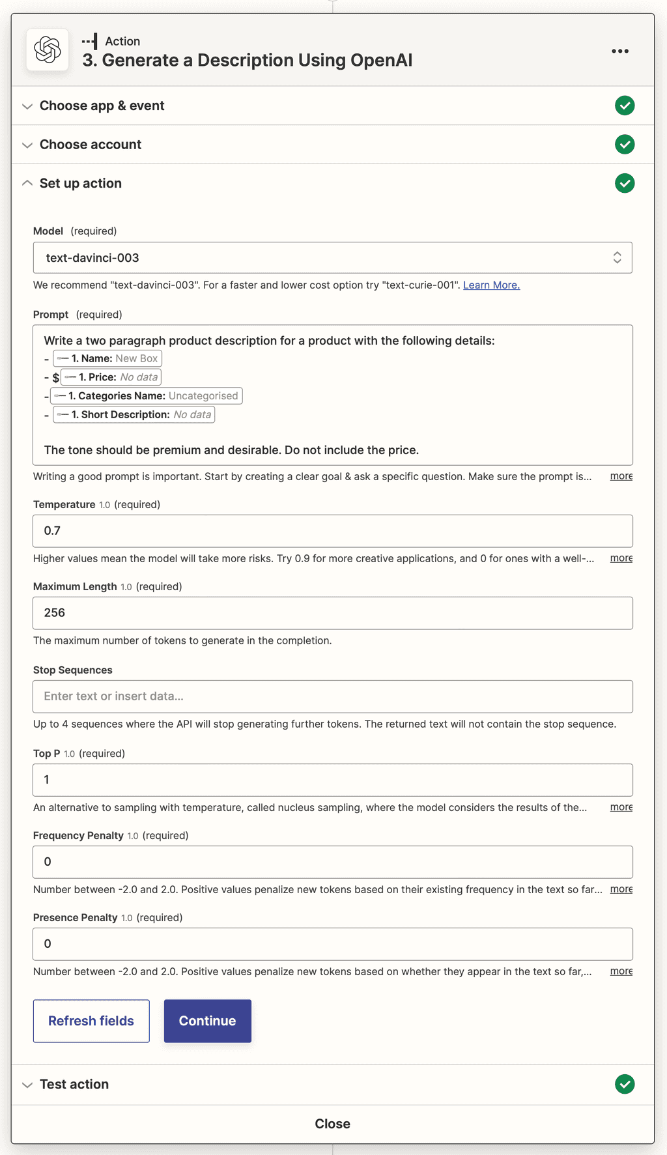The width and height of the screenshot is (667, 1155).
Task: Click green checkmark beside Set up action
Action: pos(625,184)
